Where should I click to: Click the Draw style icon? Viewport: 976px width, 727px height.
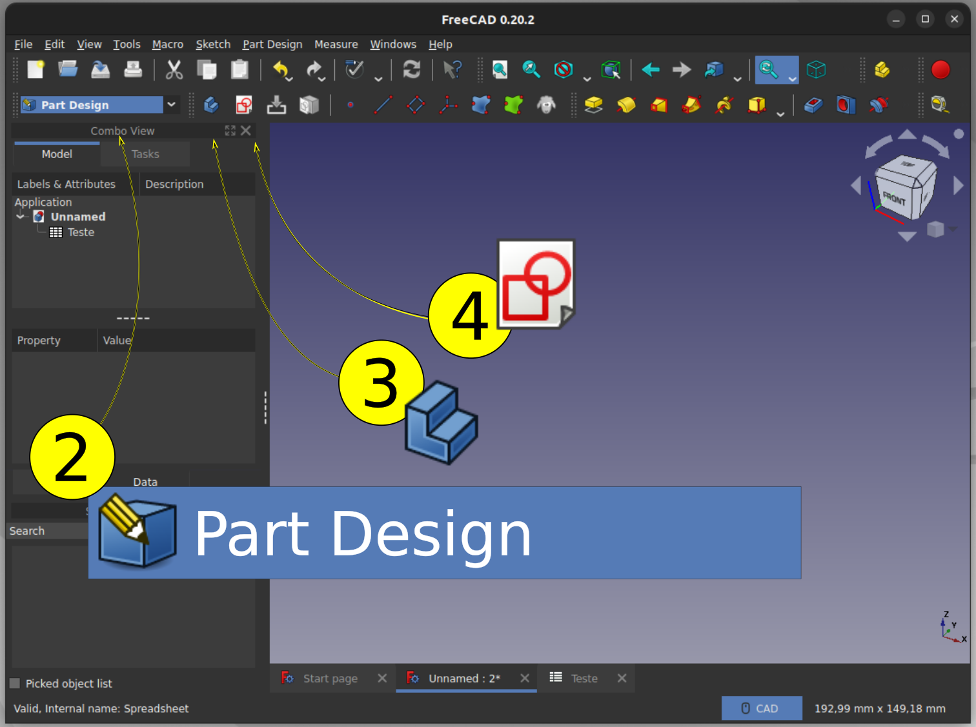coord(564,69)
